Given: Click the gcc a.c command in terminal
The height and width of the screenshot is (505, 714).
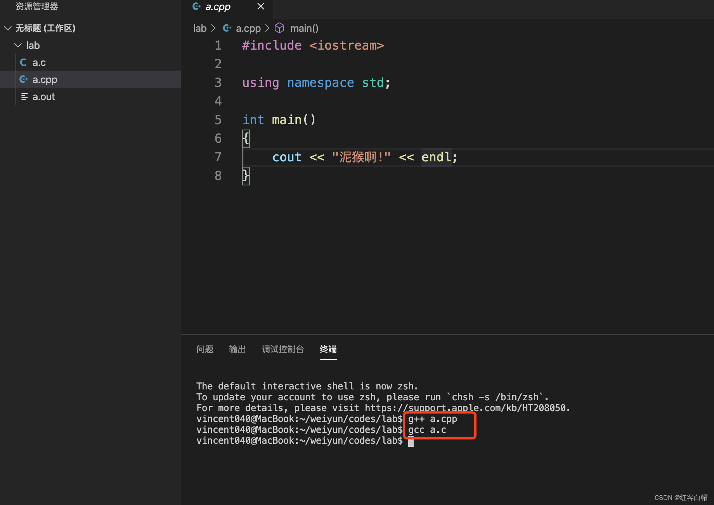Looking at the screenshot, I should click(x=427, y=430).
